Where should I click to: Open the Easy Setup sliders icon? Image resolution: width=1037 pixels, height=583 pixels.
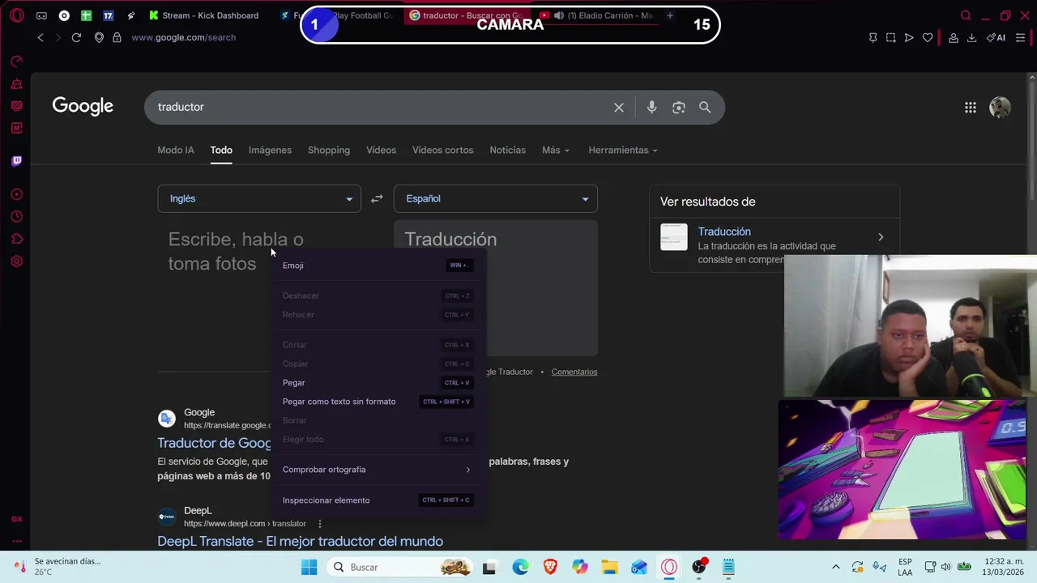(1021, 37)
